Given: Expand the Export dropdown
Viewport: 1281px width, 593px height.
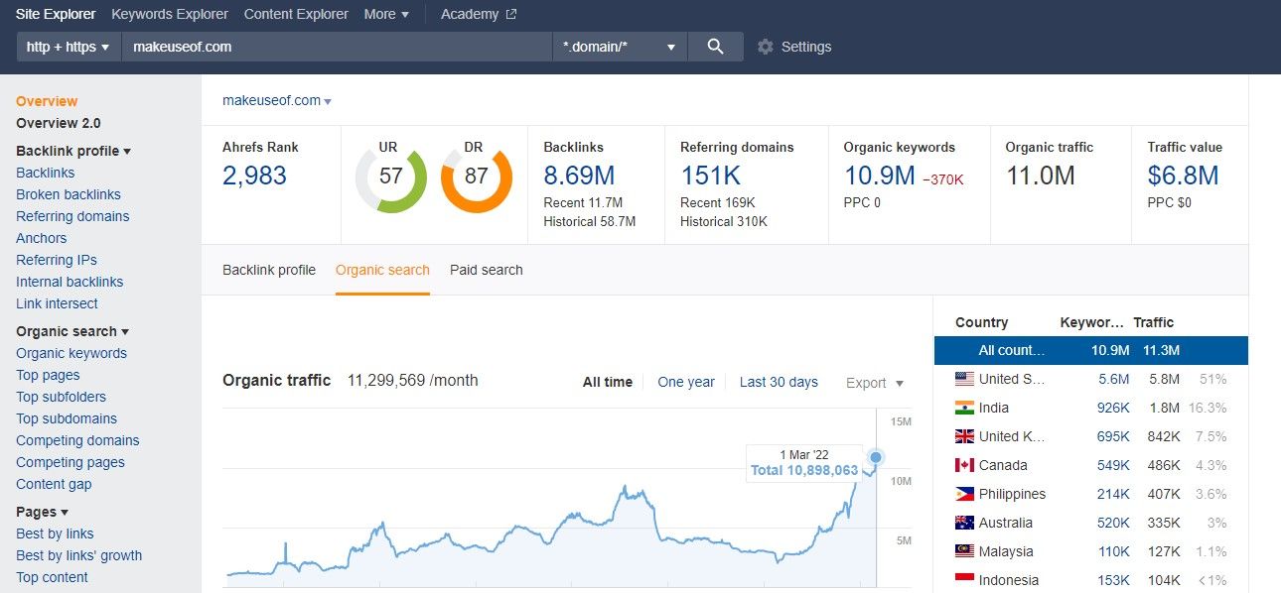Looking at the screenshot, I should tap(875, 383).
